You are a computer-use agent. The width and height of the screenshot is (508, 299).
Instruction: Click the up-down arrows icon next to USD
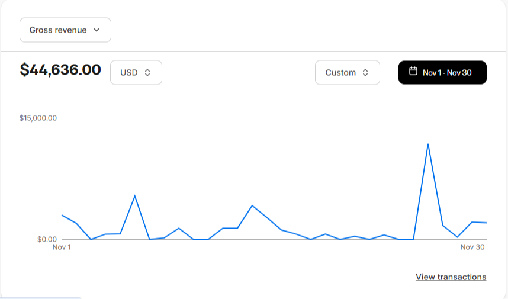(147, 73)
